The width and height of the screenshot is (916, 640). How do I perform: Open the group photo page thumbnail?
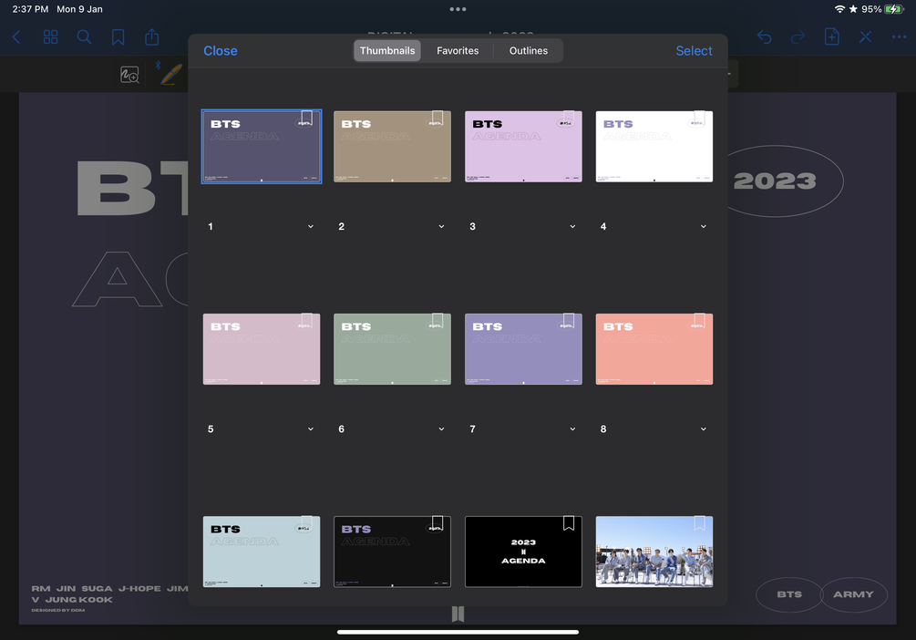click(654, 552)
